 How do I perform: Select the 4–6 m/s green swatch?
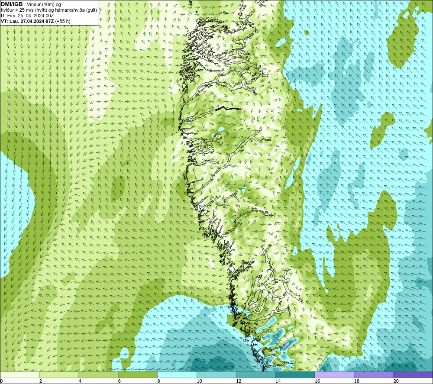coord(98,374)
